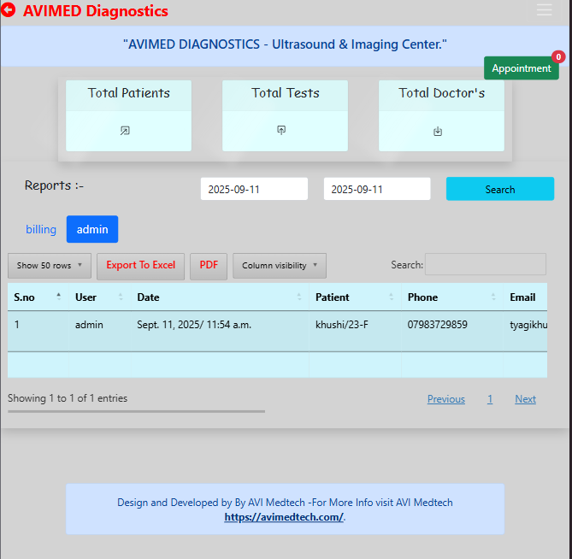Click the Export To Excel button
The height and width of the screenshot is (559, 572).
(x=140, y=266)
